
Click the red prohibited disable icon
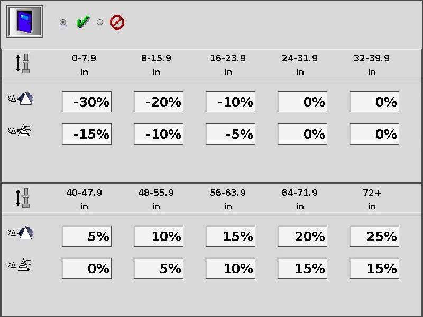tap(117, 22)
